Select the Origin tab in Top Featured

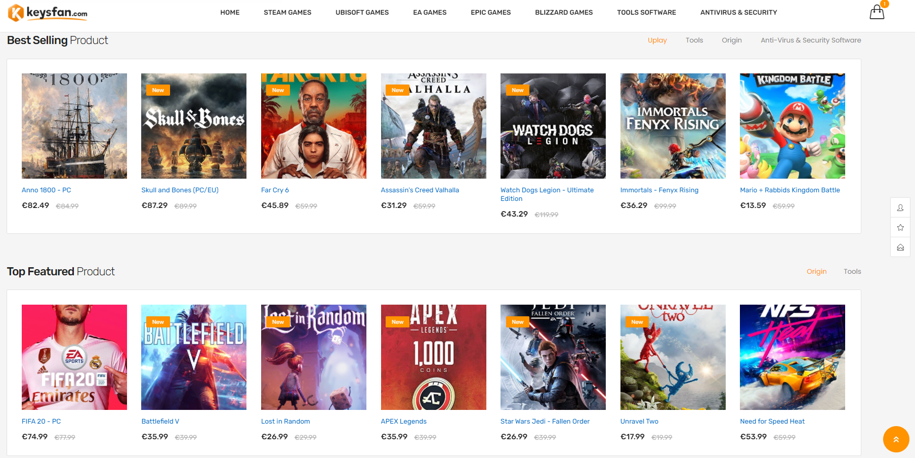[817, 272]
